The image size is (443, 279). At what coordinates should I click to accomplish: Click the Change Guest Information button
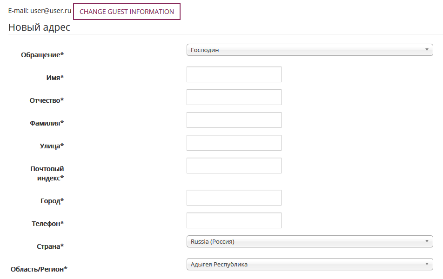127,12
